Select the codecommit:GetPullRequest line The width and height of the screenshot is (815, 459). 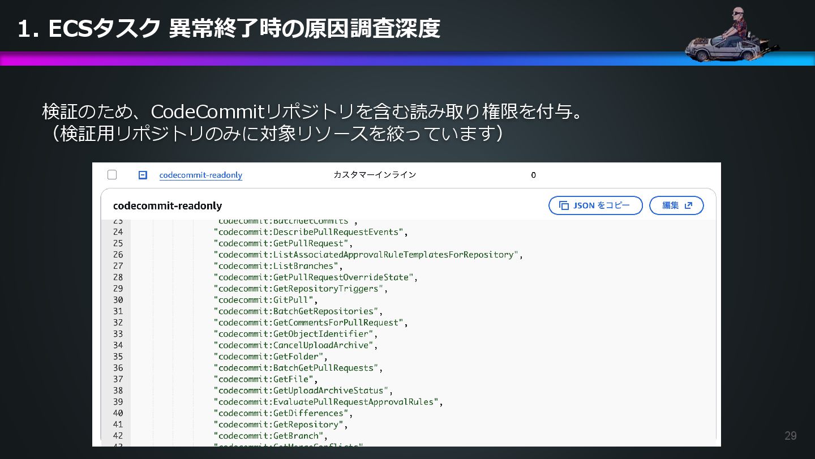click(x=283, y=243)
